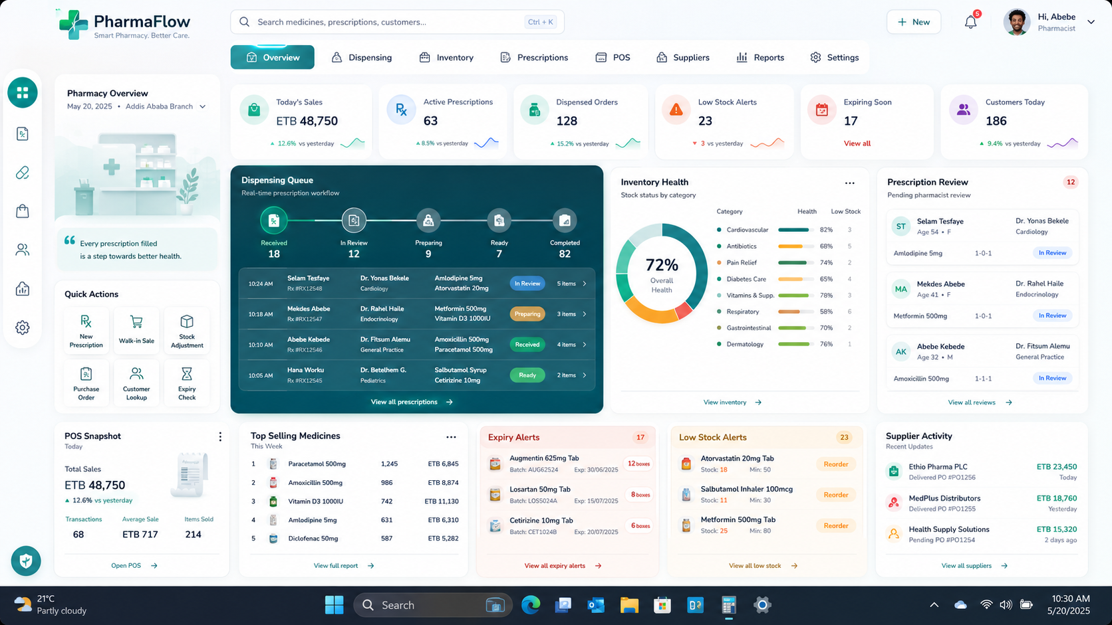Reorder Salbutamol Inhaler 100mcg

pyautogui.click(x=836, y=495)
